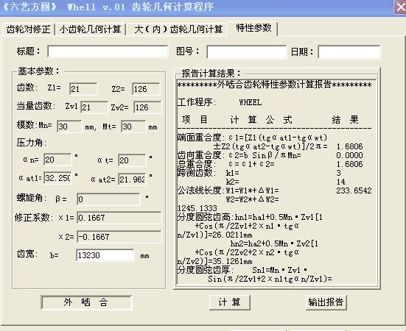The width and height of the screenshot is (406, 331).
Task: Click the Zv1 equivalent teeth field
Action: (x=94, y=107)
